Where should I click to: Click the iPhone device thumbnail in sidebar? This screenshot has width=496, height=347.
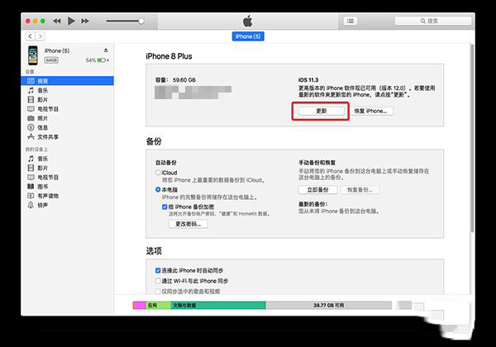click(33, 55)
